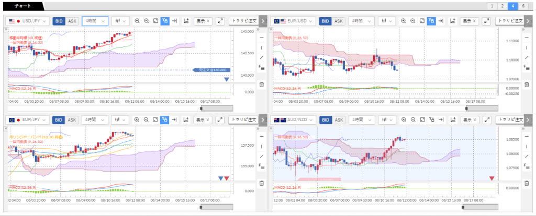Click トラリピ注文 button on USD/JPY chart
536x216 pixels.
[x=243, y=21]
